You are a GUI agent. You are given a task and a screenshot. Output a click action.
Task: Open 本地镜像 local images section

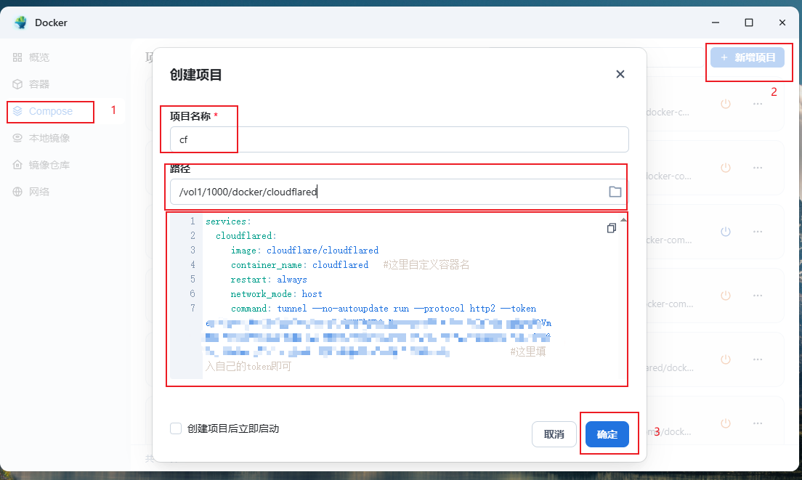pyautogui.click(x=49, y=138)
